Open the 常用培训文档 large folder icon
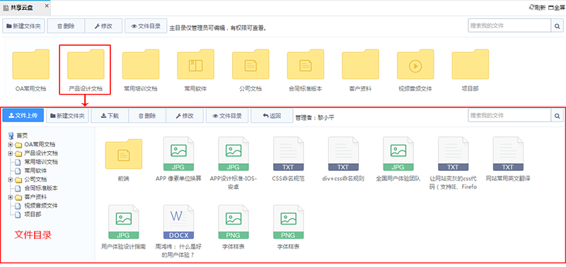566x267 pixels. (x=141, y=64)
